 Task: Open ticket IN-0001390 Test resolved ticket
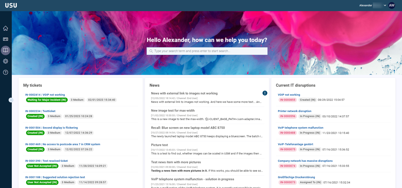pos(46,161)
